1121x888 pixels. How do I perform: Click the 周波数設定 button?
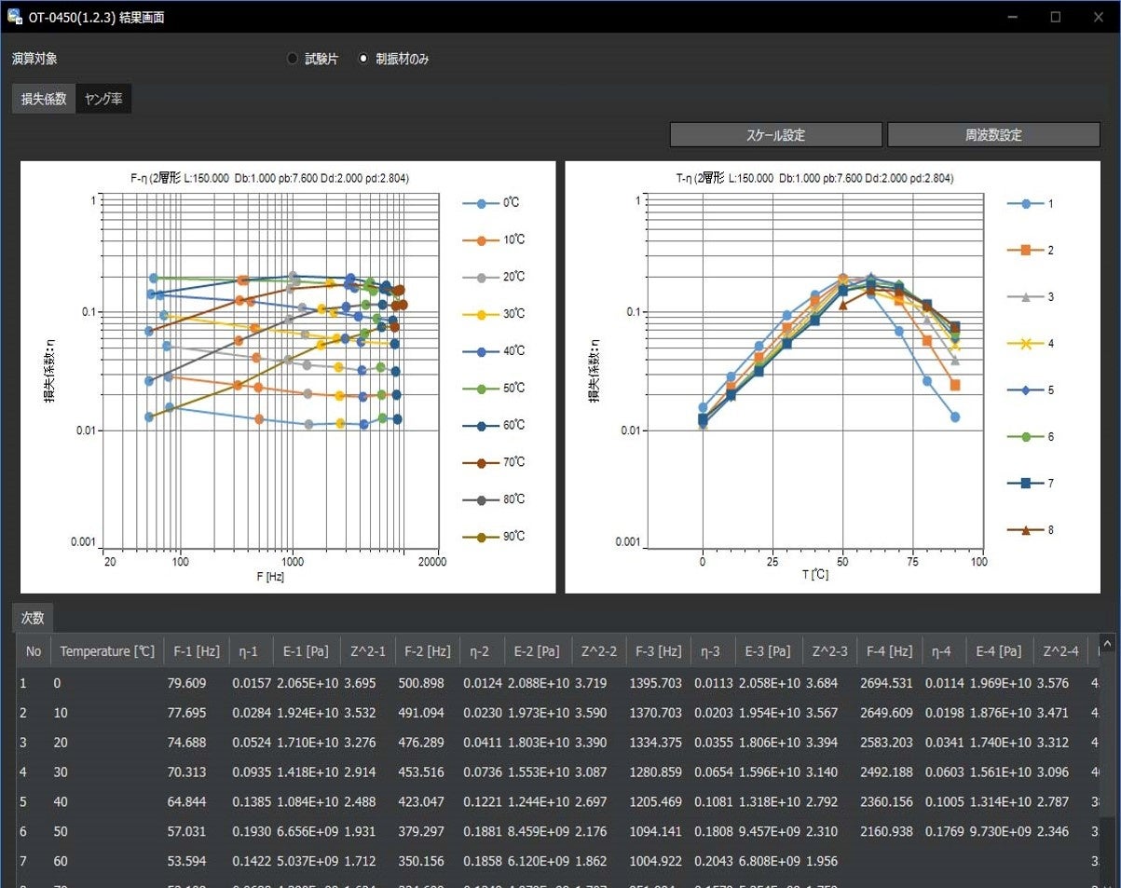click(x=993, y=135)
